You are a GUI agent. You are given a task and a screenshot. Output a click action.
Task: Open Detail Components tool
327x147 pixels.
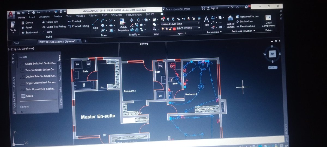(x=268, y=21)
